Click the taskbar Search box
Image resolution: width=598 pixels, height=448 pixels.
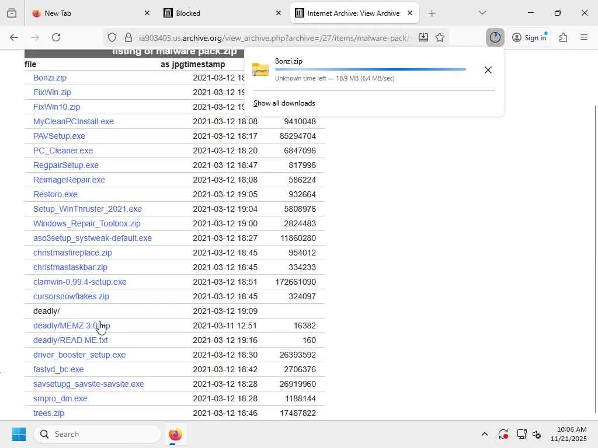point(98,434)
